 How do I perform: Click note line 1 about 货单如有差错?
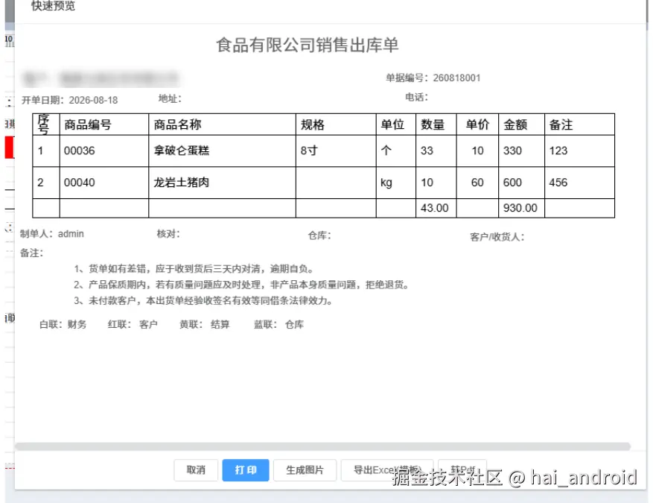click(194, 269)
